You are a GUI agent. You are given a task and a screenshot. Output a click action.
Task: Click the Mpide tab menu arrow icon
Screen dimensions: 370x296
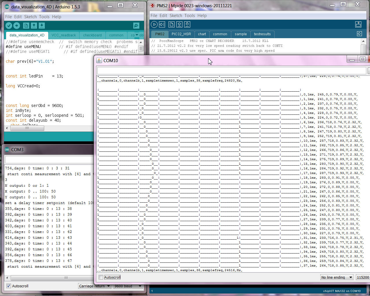pos(359,34)
